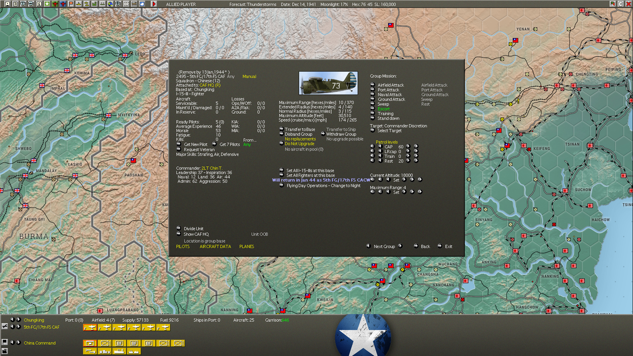This screenshot has width=633, height=356.
Task: Click the red End Turn arrow in toolbar
Action: pyautogui.click(x=154, y=4)
